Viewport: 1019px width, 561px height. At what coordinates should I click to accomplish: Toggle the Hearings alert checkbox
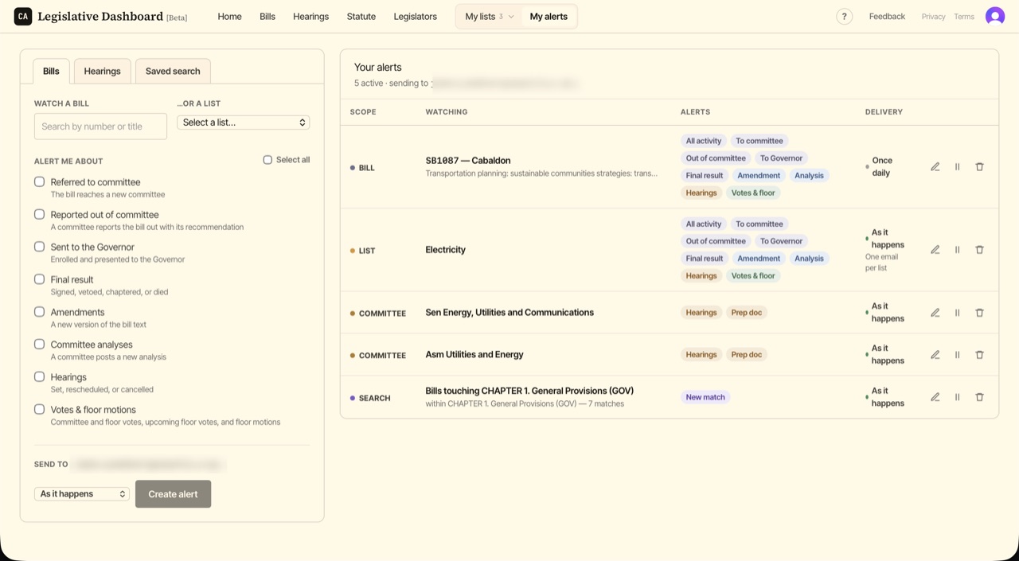pos(39,376)
